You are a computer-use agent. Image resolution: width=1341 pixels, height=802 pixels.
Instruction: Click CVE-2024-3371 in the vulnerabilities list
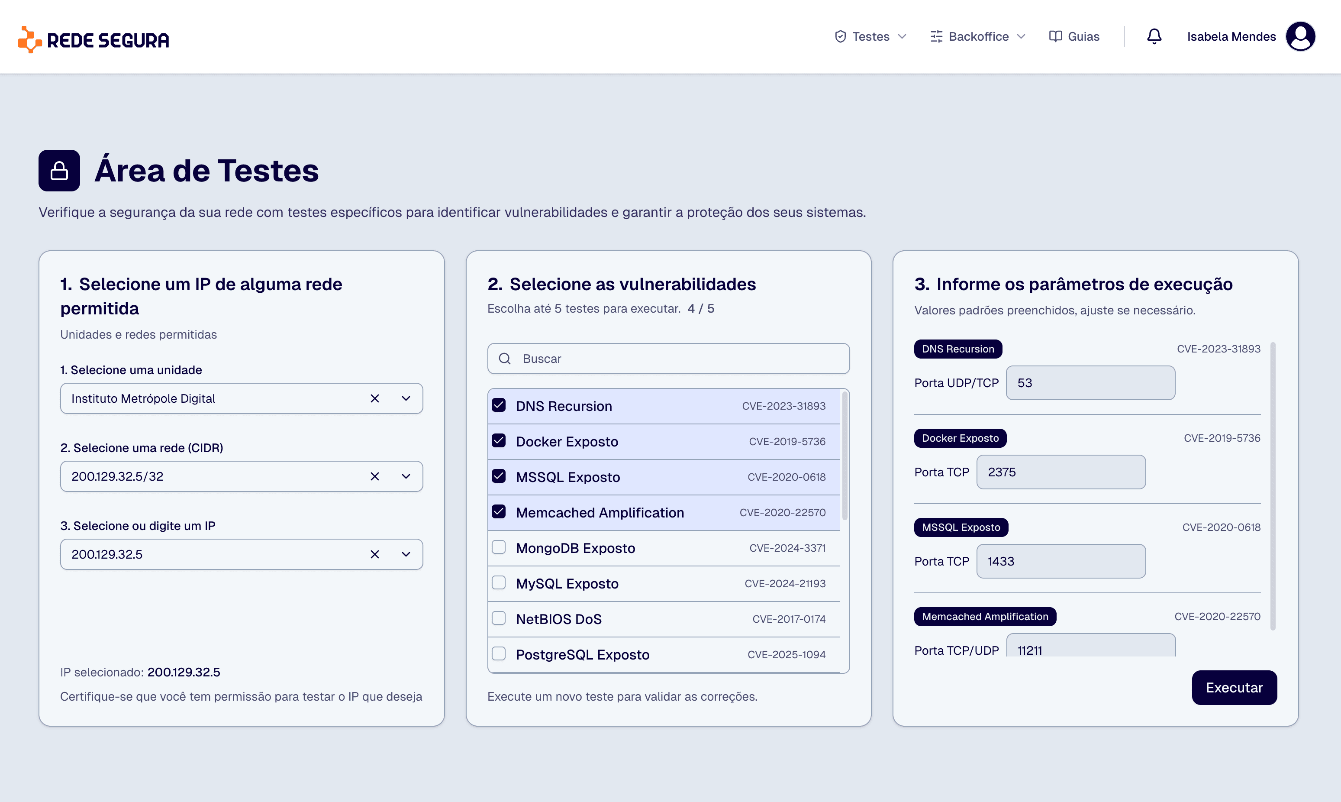click(787, 548)
